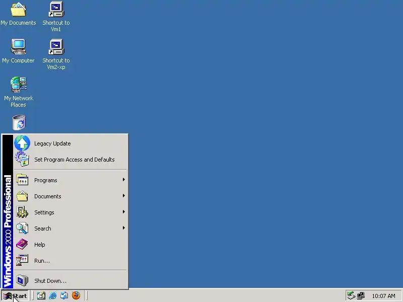Click the Run window icon
The height and width of the screenshot is (302, 403).
(22, 260)
